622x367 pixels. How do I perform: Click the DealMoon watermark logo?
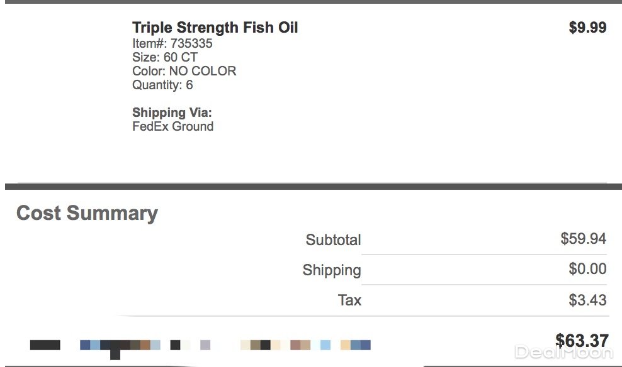click(x=563, y=353)
